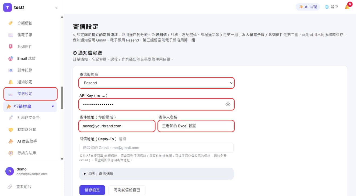The height and width of the screenshot is (196, 356).
Task: Open the AI 助理 assistant
Action: 308,7
